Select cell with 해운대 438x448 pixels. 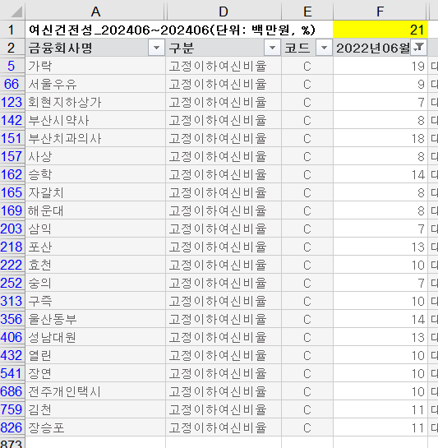pos(95,210)
